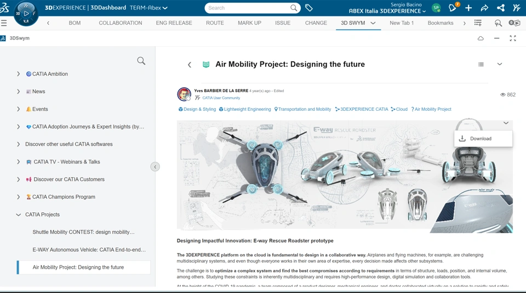Viewport: 526px width, 293px height.
Task: Expand Discover our CATIA Customers
Action: tap(19, 179)
